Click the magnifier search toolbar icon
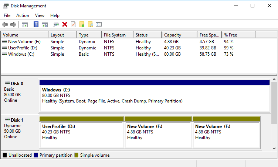278x167 pixels. pos(90,25)
